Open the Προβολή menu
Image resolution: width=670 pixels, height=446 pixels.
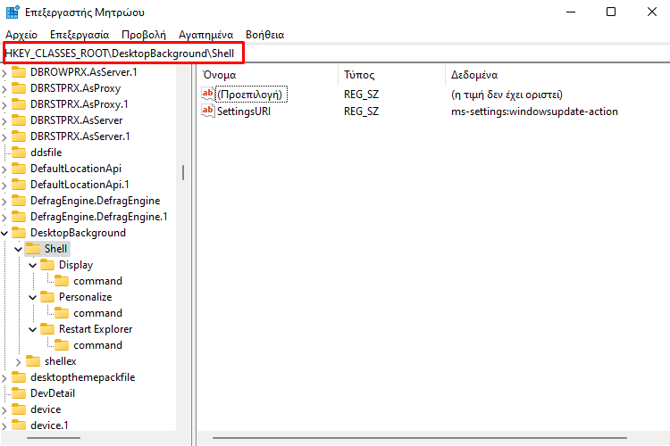coord(144,35)
